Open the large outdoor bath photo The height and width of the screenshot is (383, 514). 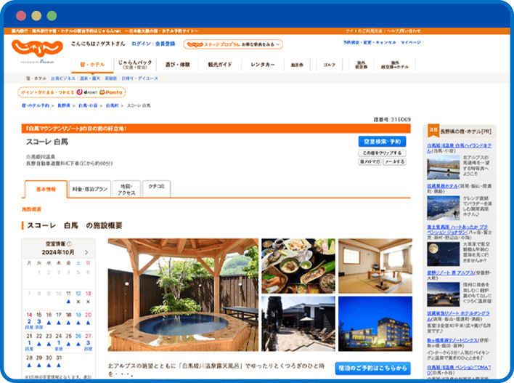[x=183, y=295]
